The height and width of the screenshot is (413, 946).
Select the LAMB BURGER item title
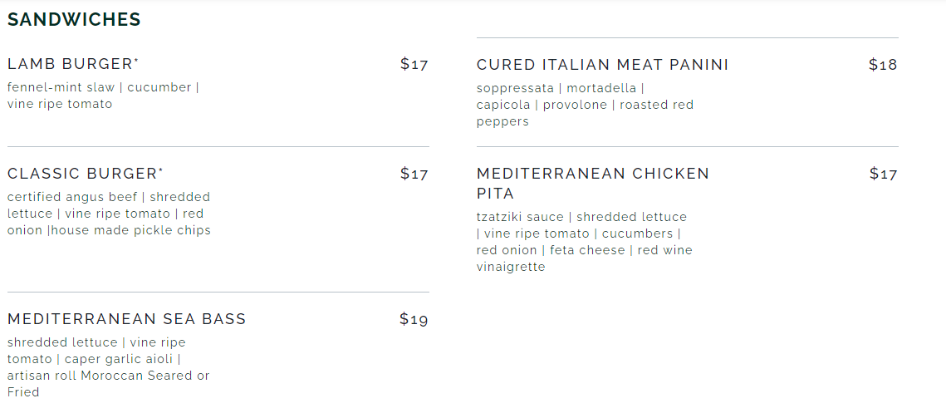pyautogui.click(x=70, y=64)
